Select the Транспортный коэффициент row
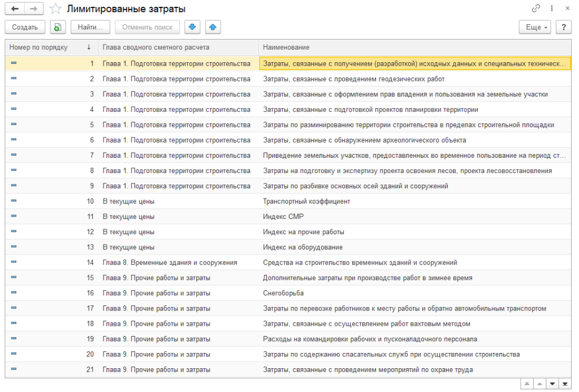579x392 pixels. (x=306, y=201)
